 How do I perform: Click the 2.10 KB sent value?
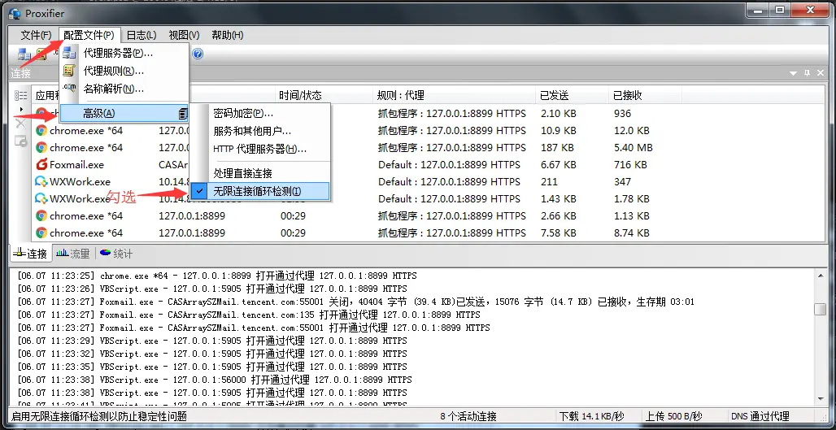pos(558,114)
